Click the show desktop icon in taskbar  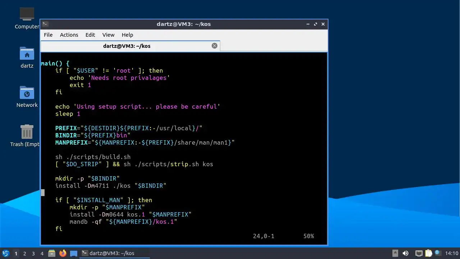pyautogui.click(x=74, y=253)
